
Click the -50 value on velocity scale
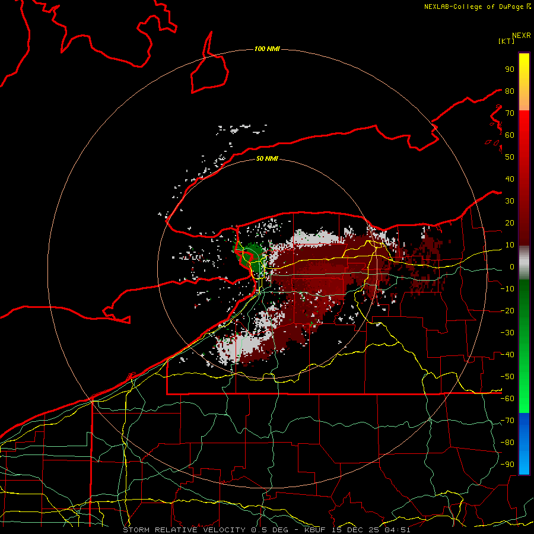coord(507,377)
